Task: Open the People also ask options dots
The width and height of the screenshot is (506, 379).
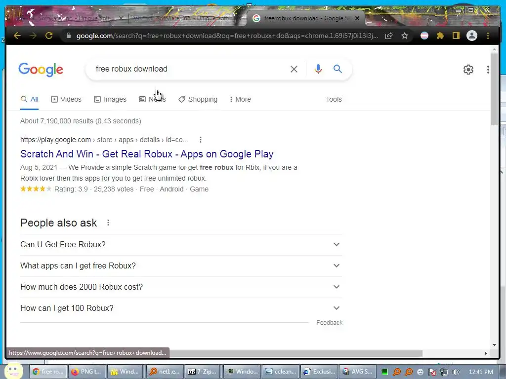Action: tap(108, 223)
